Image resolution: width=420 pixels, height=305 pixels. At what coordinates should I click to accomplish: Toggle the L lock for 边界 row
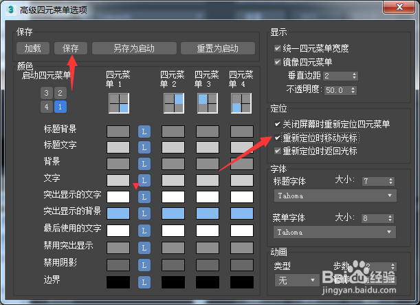click(x=144, y=282)
